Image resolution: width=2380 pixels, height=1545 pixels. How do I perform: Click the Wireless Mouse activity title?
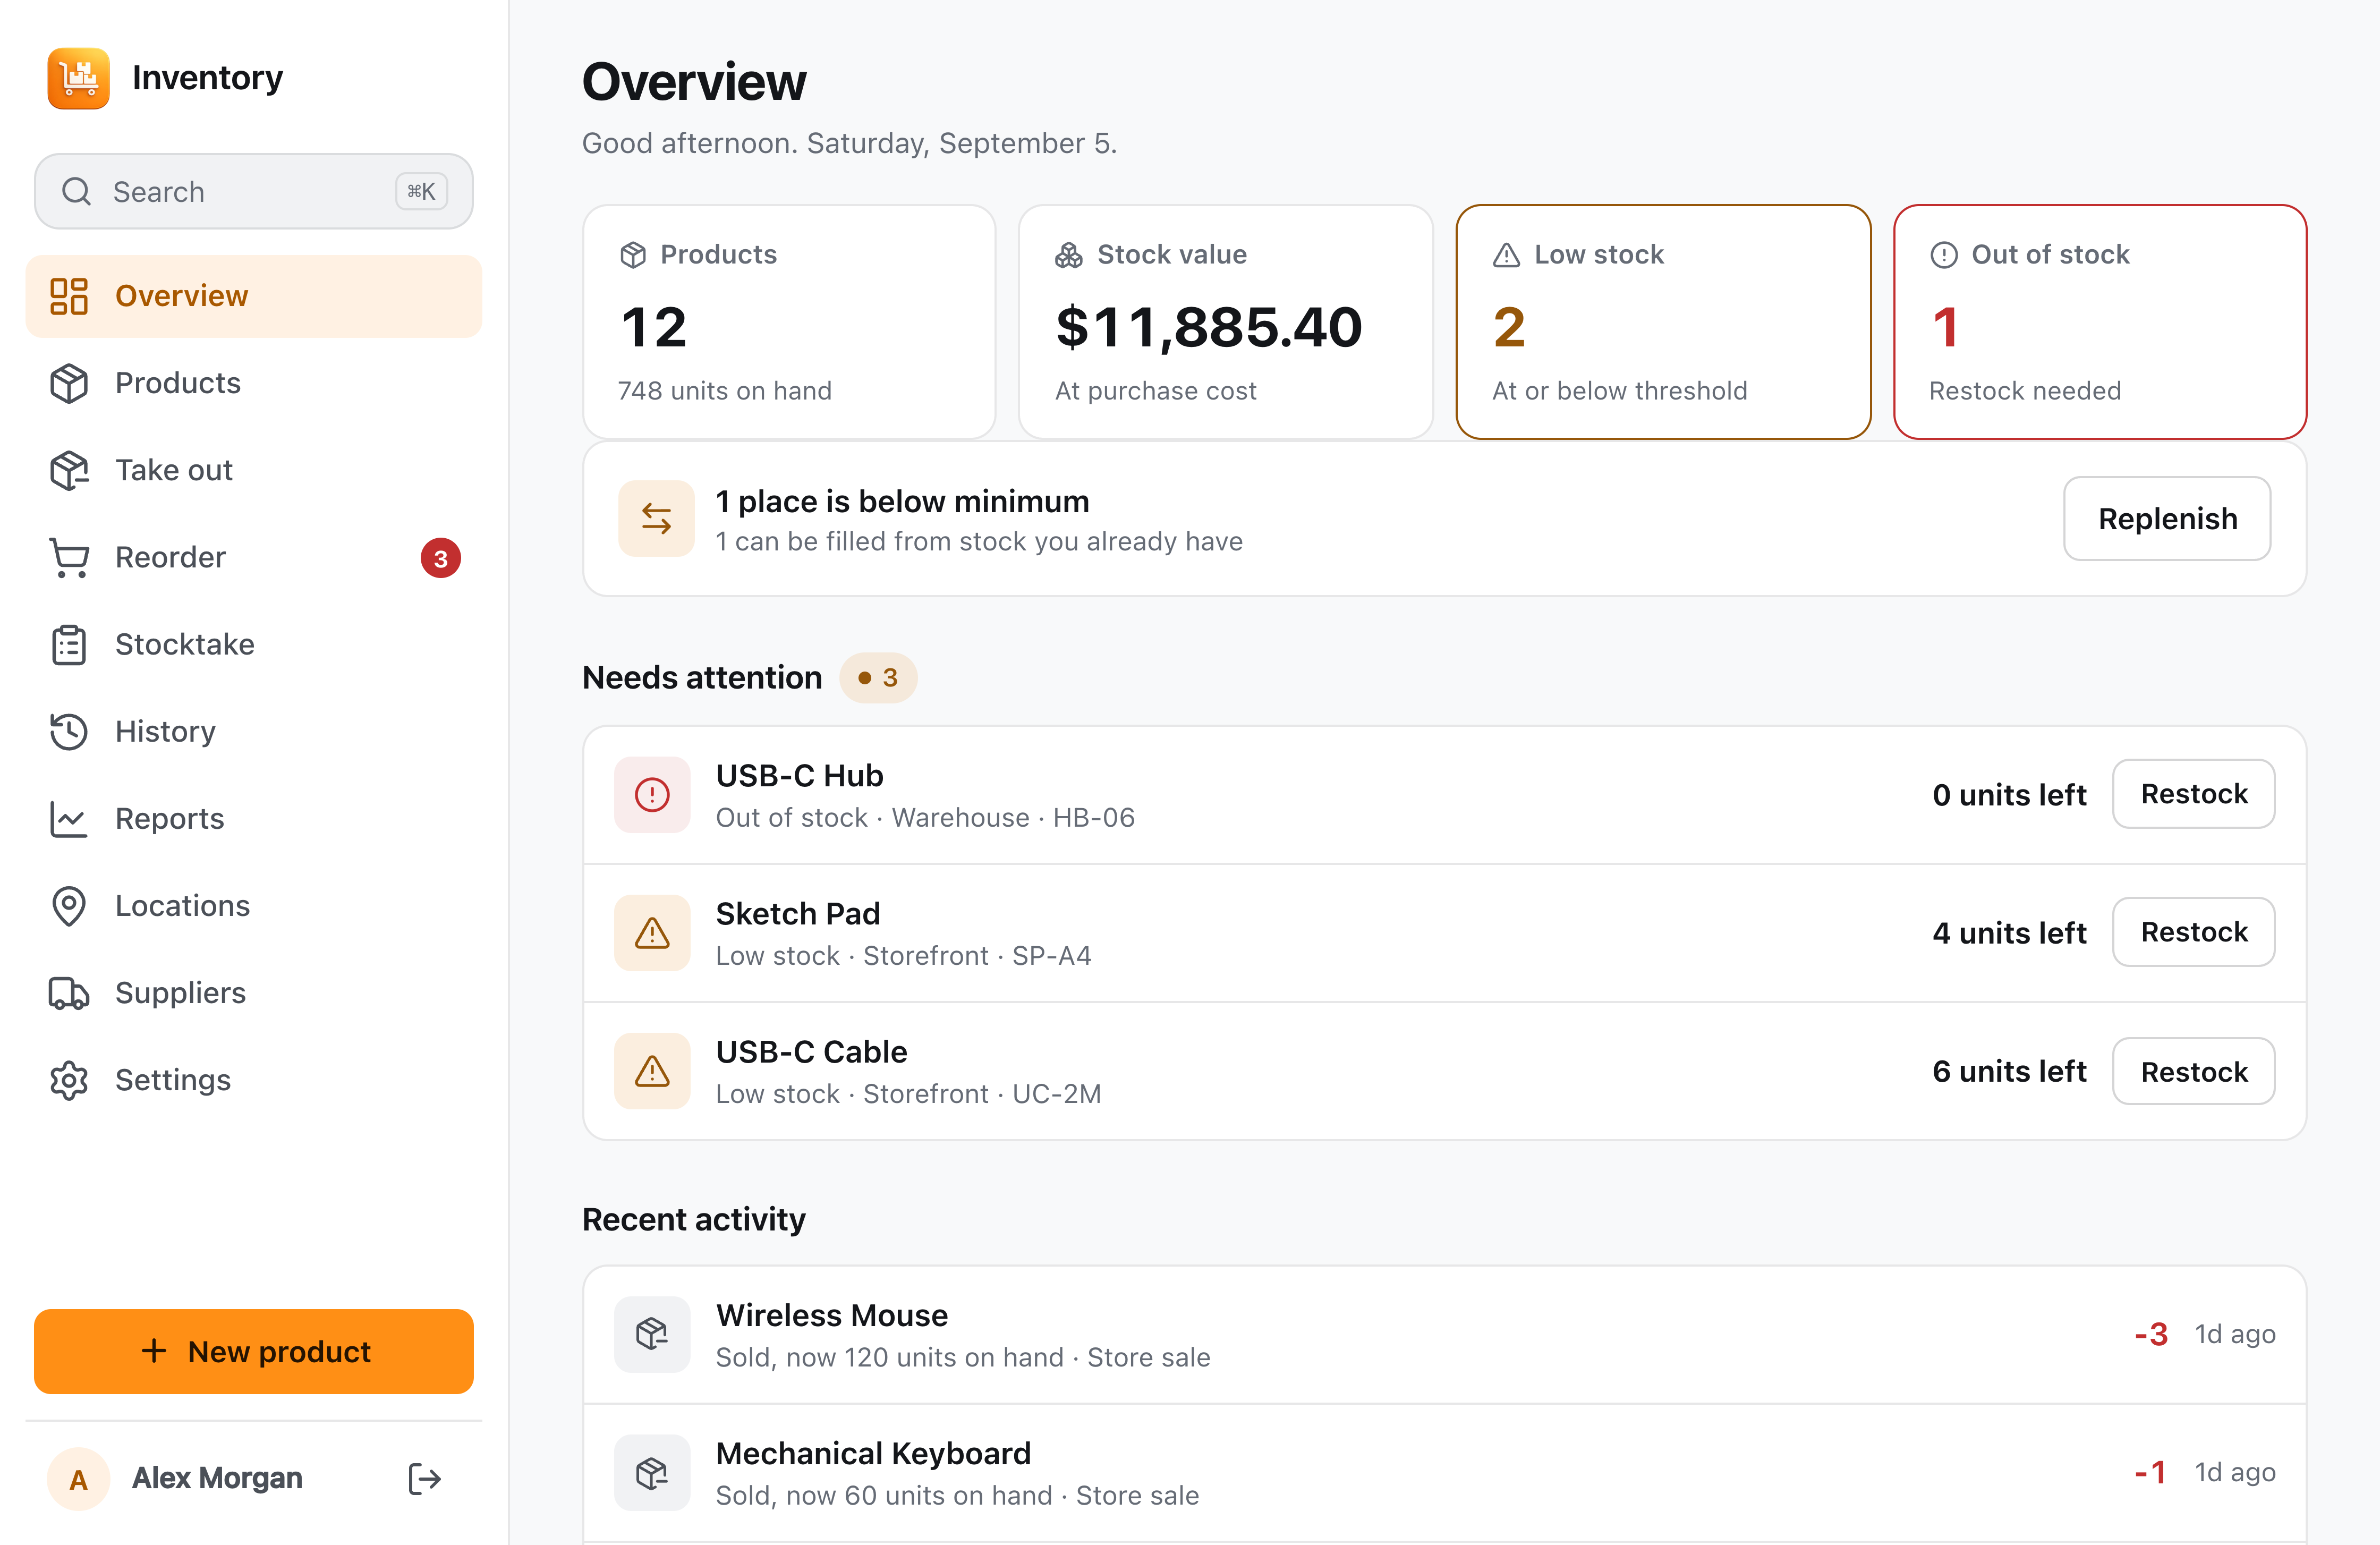tap(831, 1315)
